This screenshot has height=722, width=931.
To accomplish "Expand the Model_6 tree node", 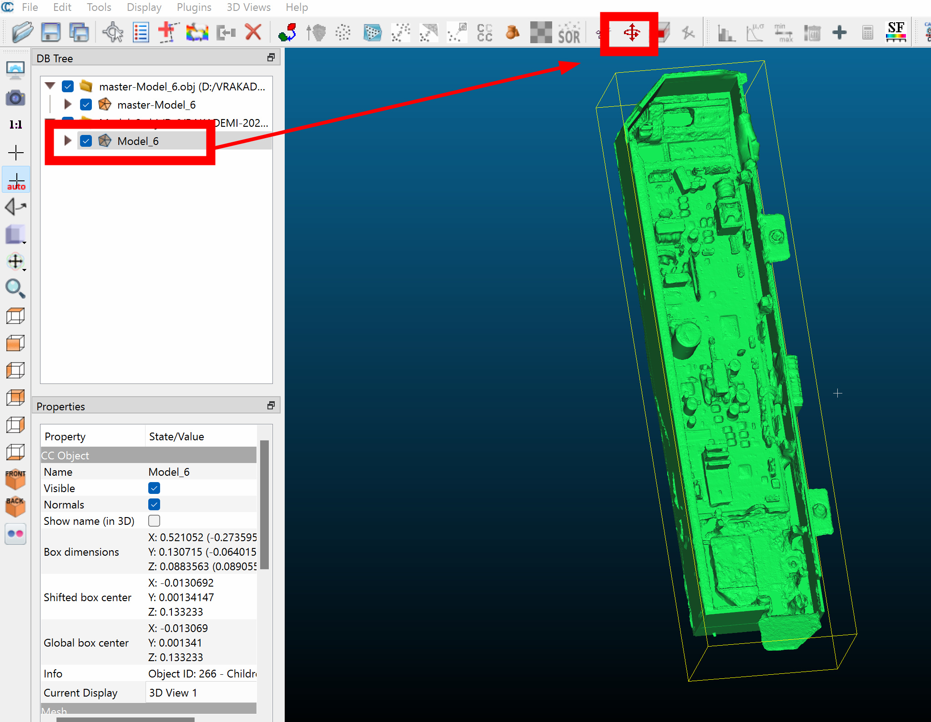I will pyautogui.click(x=68, y=141).
